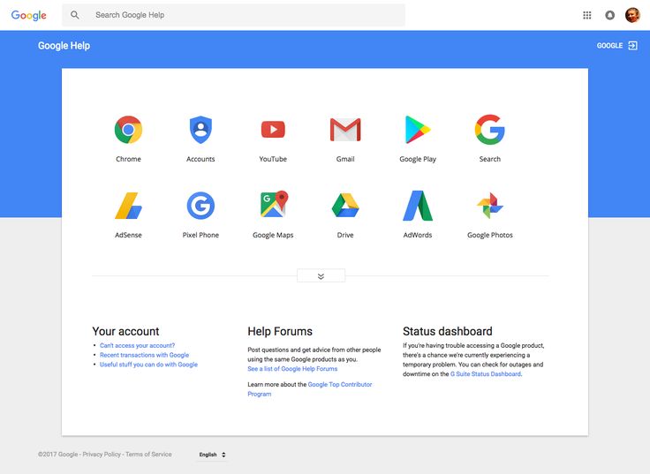Click the GOOGLE text link in header

(609, 46)
